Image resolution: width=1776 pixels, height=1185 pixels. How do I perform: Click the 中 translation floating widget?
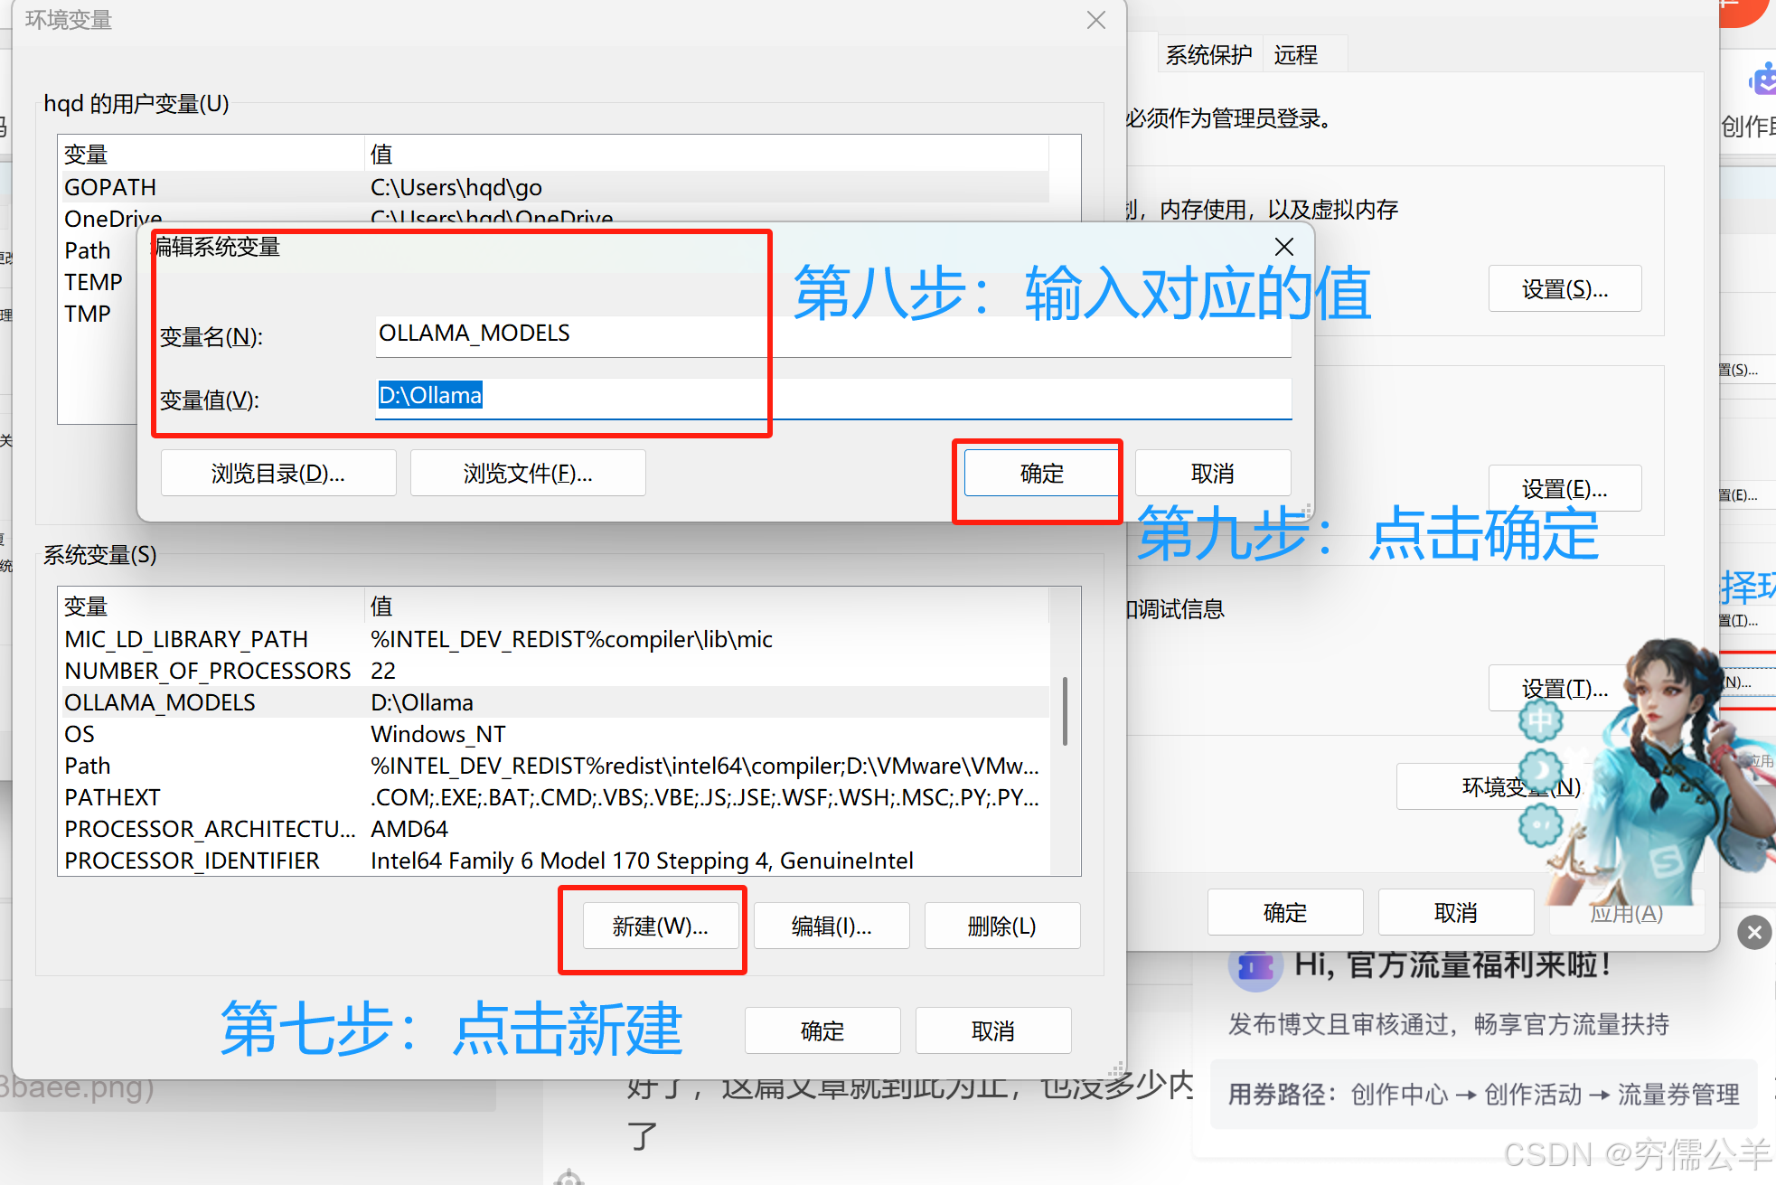pyautogui.click(x=1540, y=721)
